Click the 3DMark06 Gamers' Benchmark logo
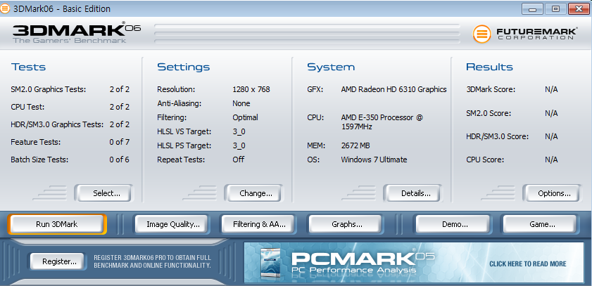Viewport: 592px width, 286px height. [77, 33]
